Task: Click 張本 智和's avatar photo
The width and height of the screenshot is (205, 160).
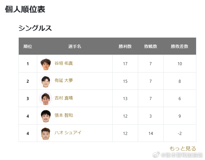Action: coord(46,116)
